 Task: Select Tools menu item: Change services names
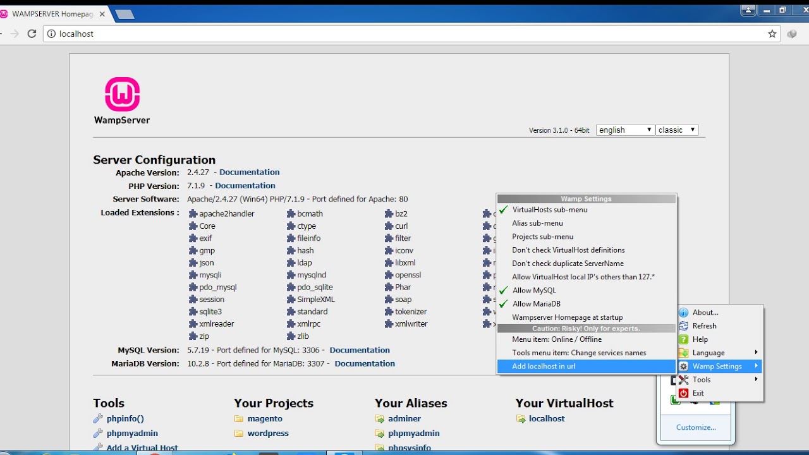tap(587, 353)
